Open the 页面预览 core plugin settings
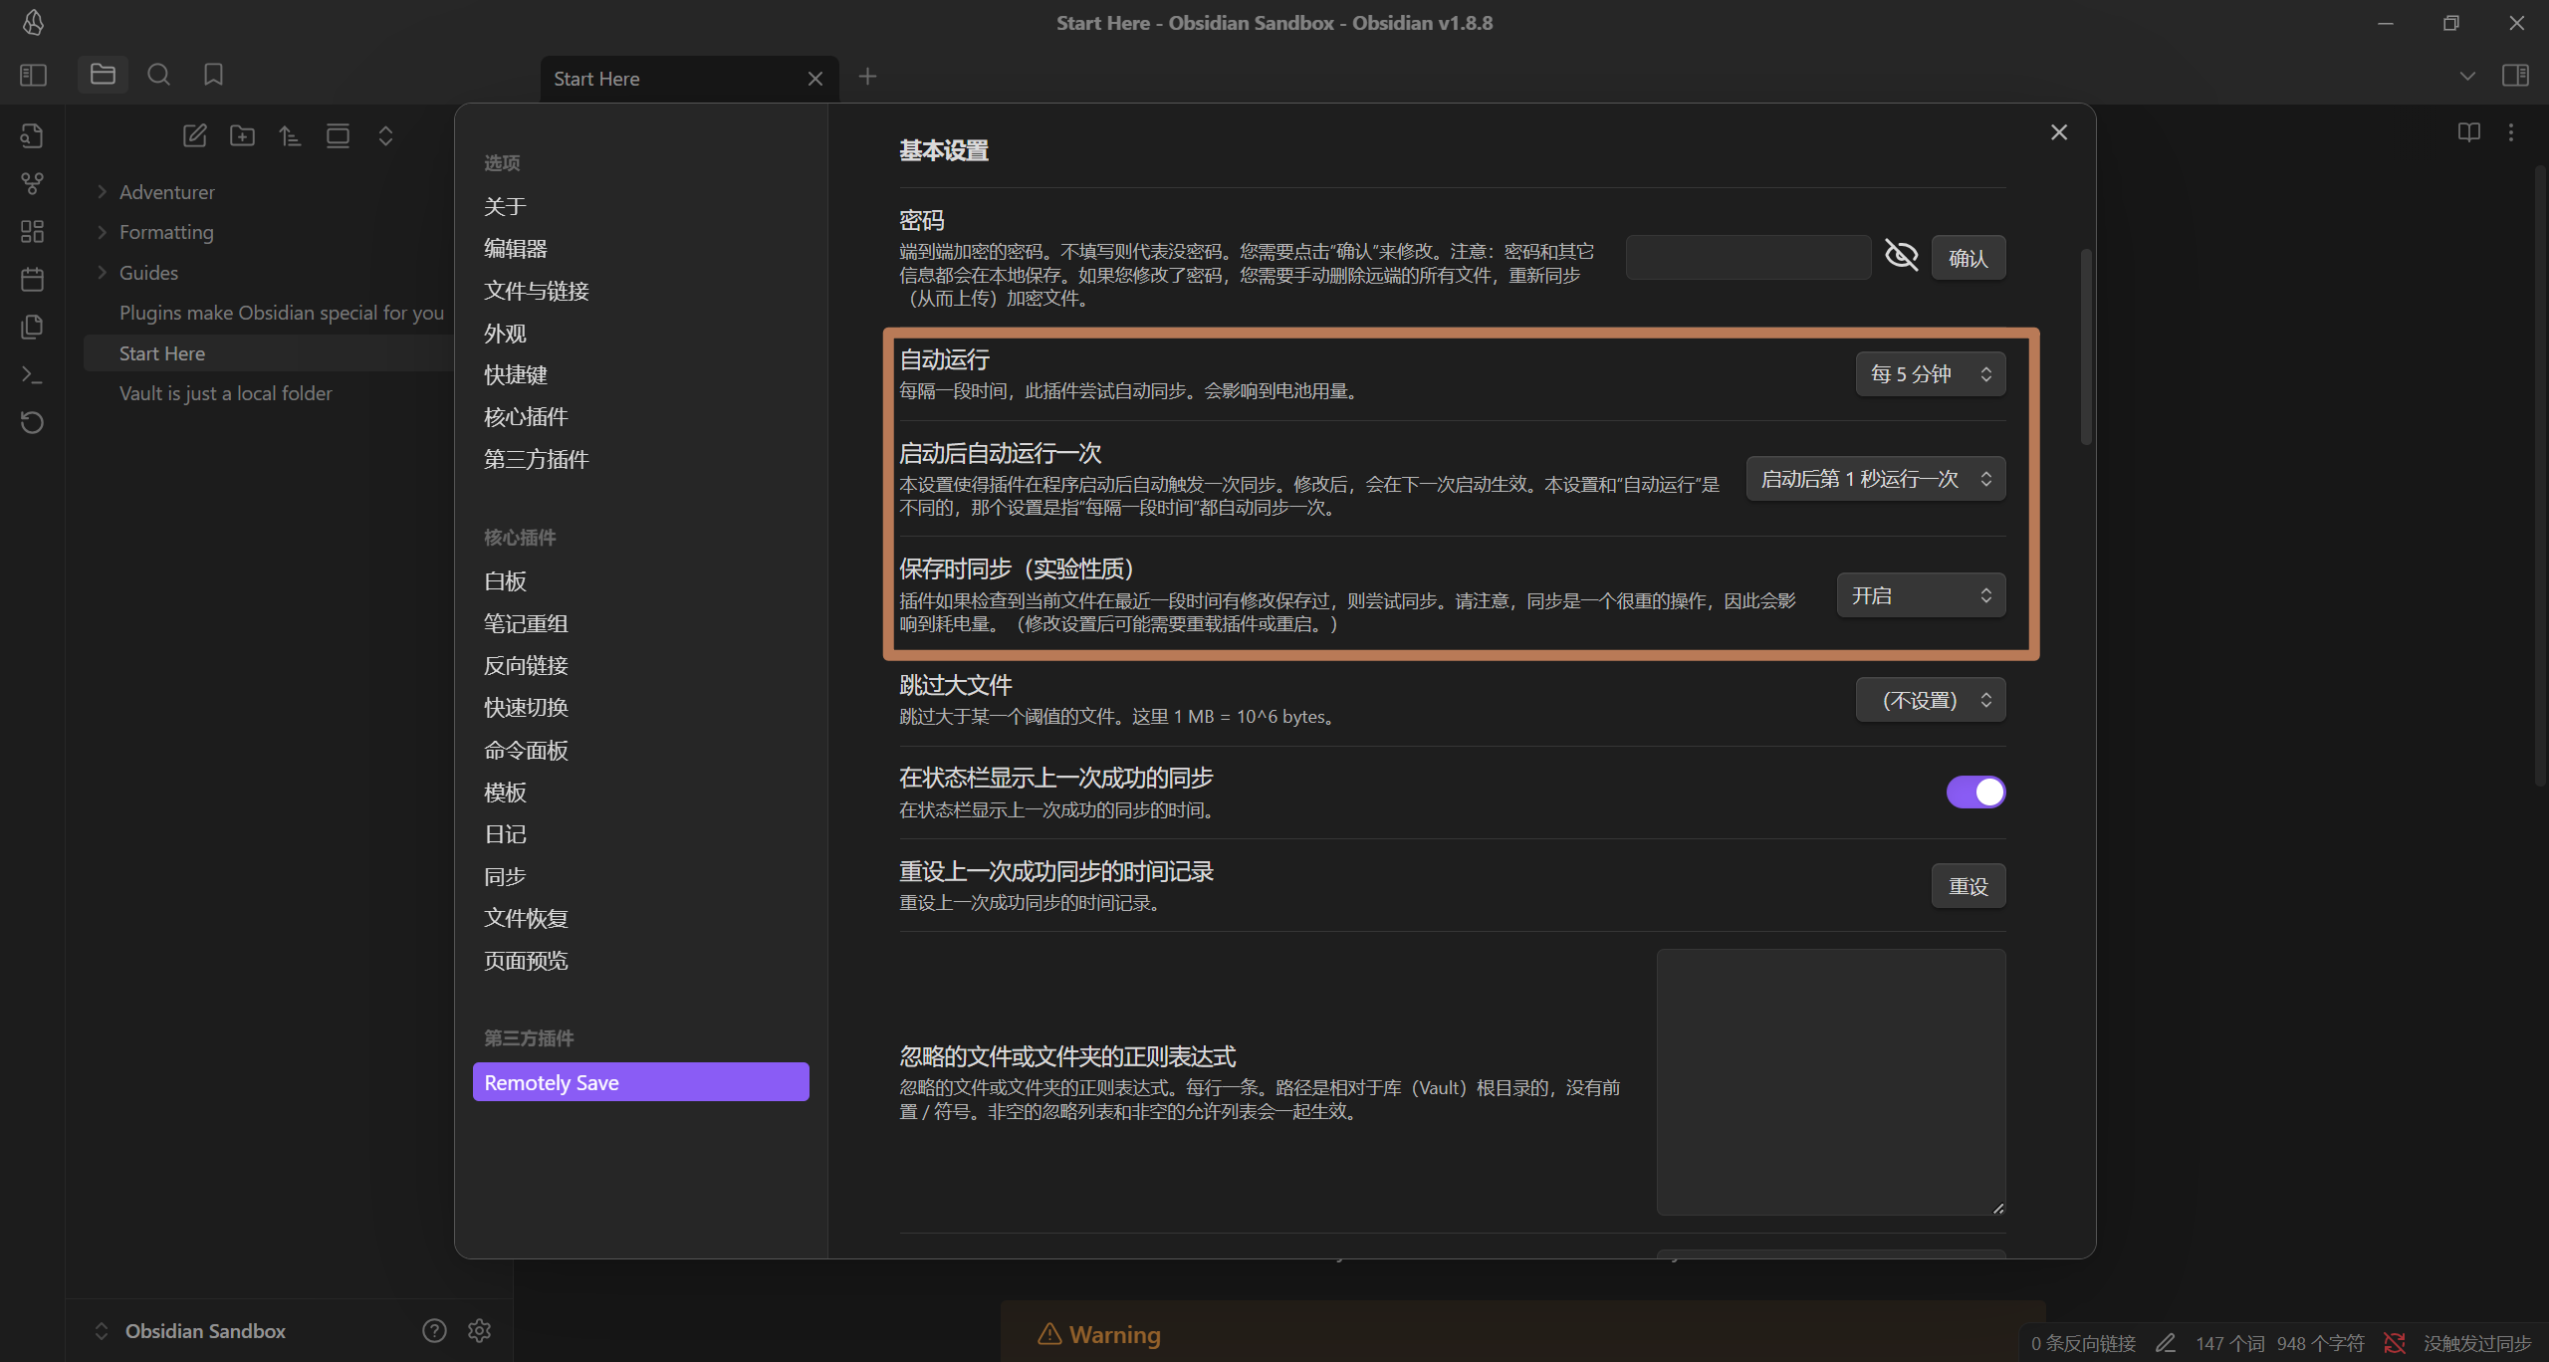This screenshot has height=1362, width=2549. pos(526,961)
